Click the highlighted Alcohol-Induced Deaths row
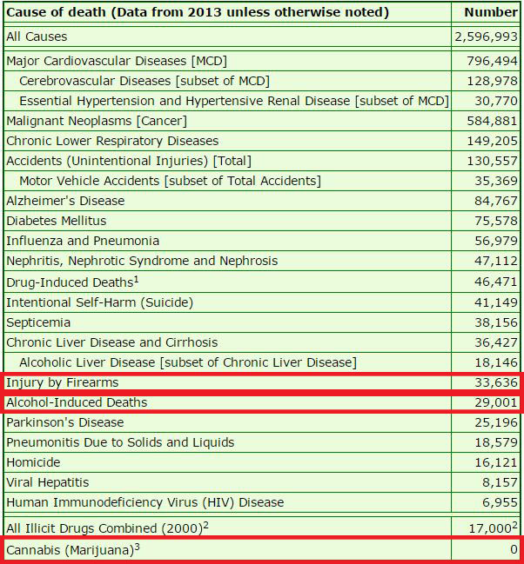This screenshot has width=524, height=564. point(77,402)
